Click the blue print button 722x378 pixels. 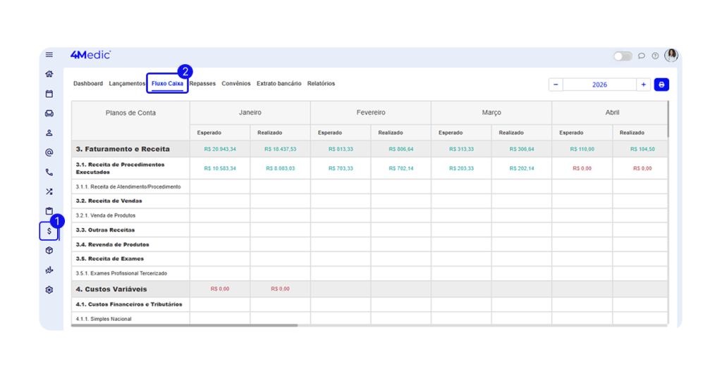[x=661, y=84]
